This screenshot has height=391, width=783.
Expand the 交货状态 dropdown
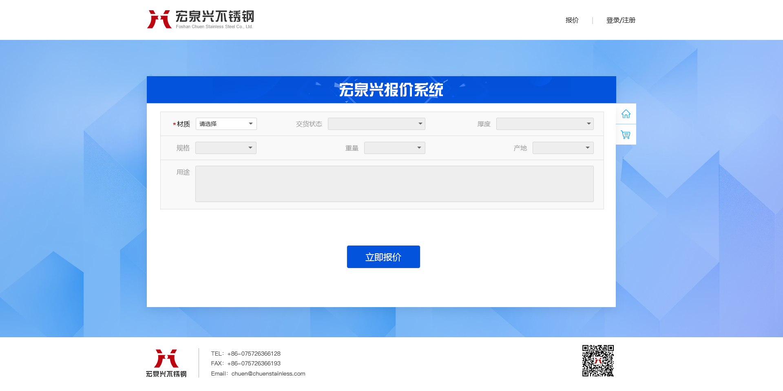click(376, 124)
